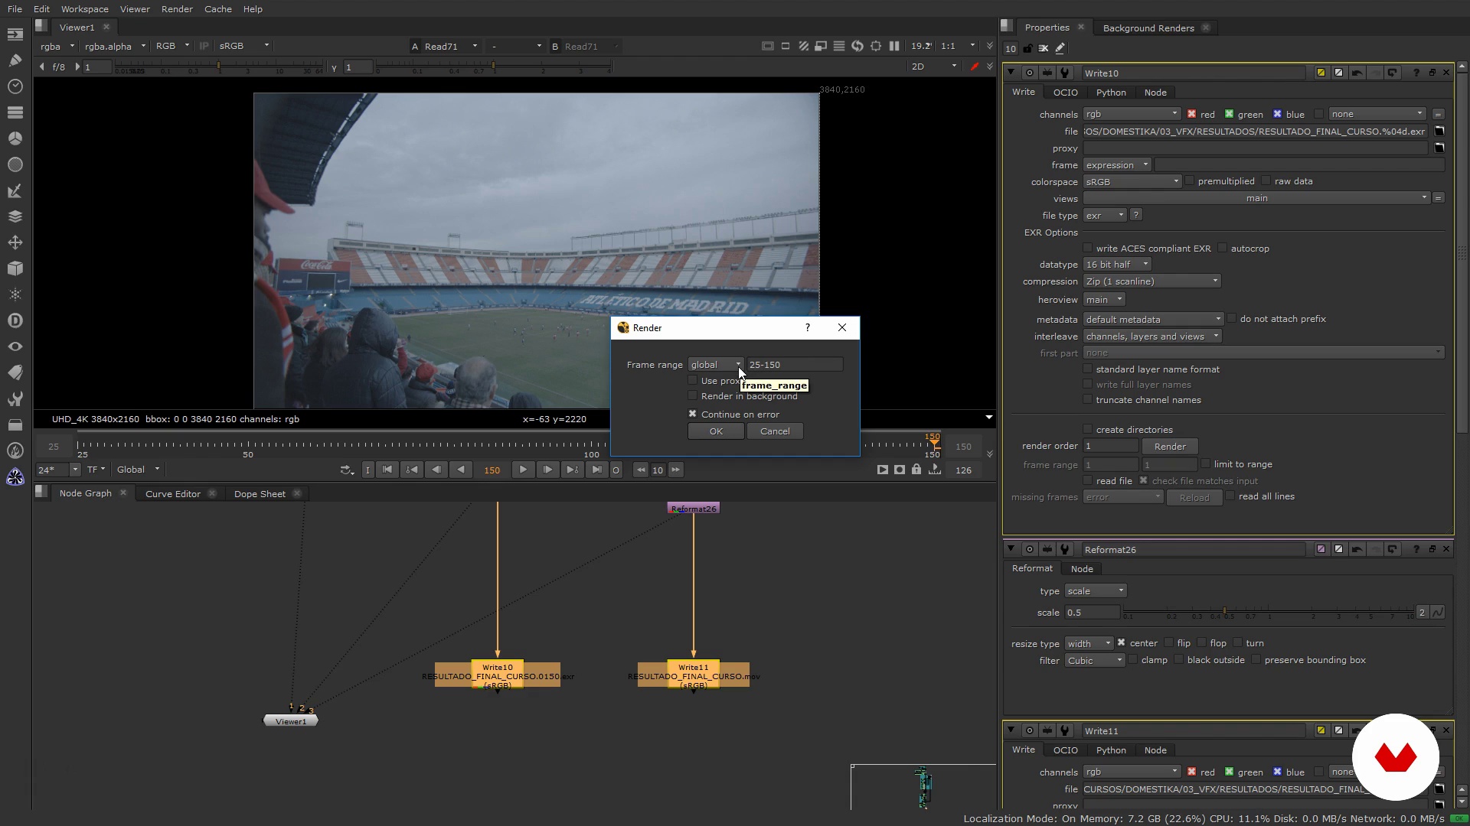1470x826 pixels.
Task: Uncheck Continue on error option
Action: 693,414
